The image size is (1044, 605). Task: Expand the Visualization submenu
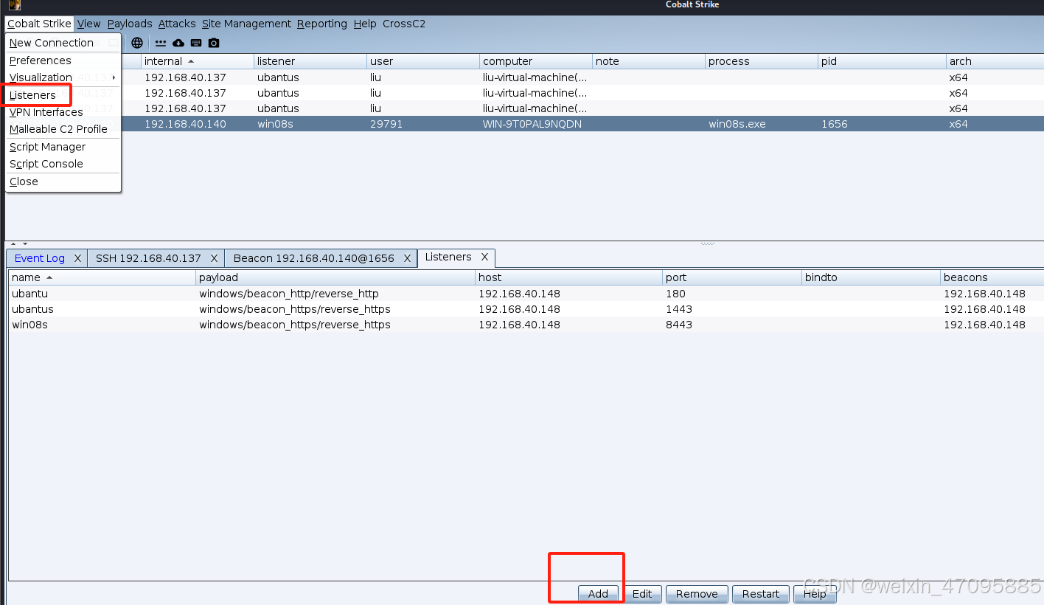coord(63,77)
